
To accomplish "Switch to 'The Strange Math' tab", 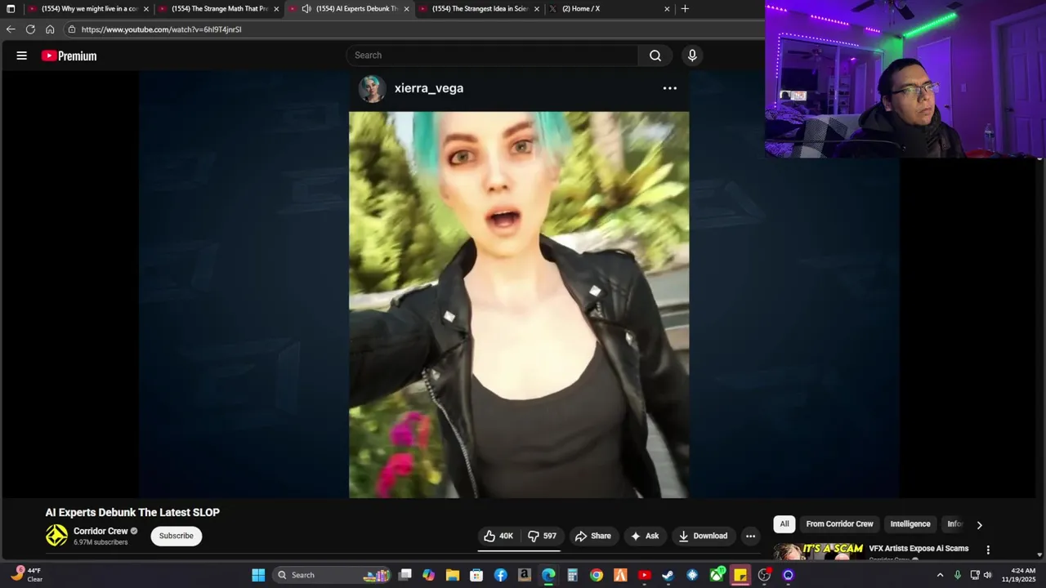I will (x=219, y=9).
